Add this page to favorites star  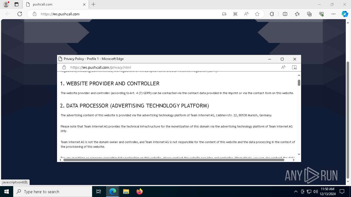[x=257, y=14]
